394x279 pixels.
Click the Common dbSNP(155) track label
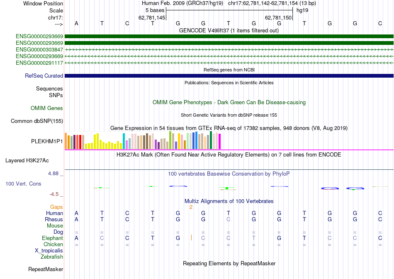click(x=37, y=121)
